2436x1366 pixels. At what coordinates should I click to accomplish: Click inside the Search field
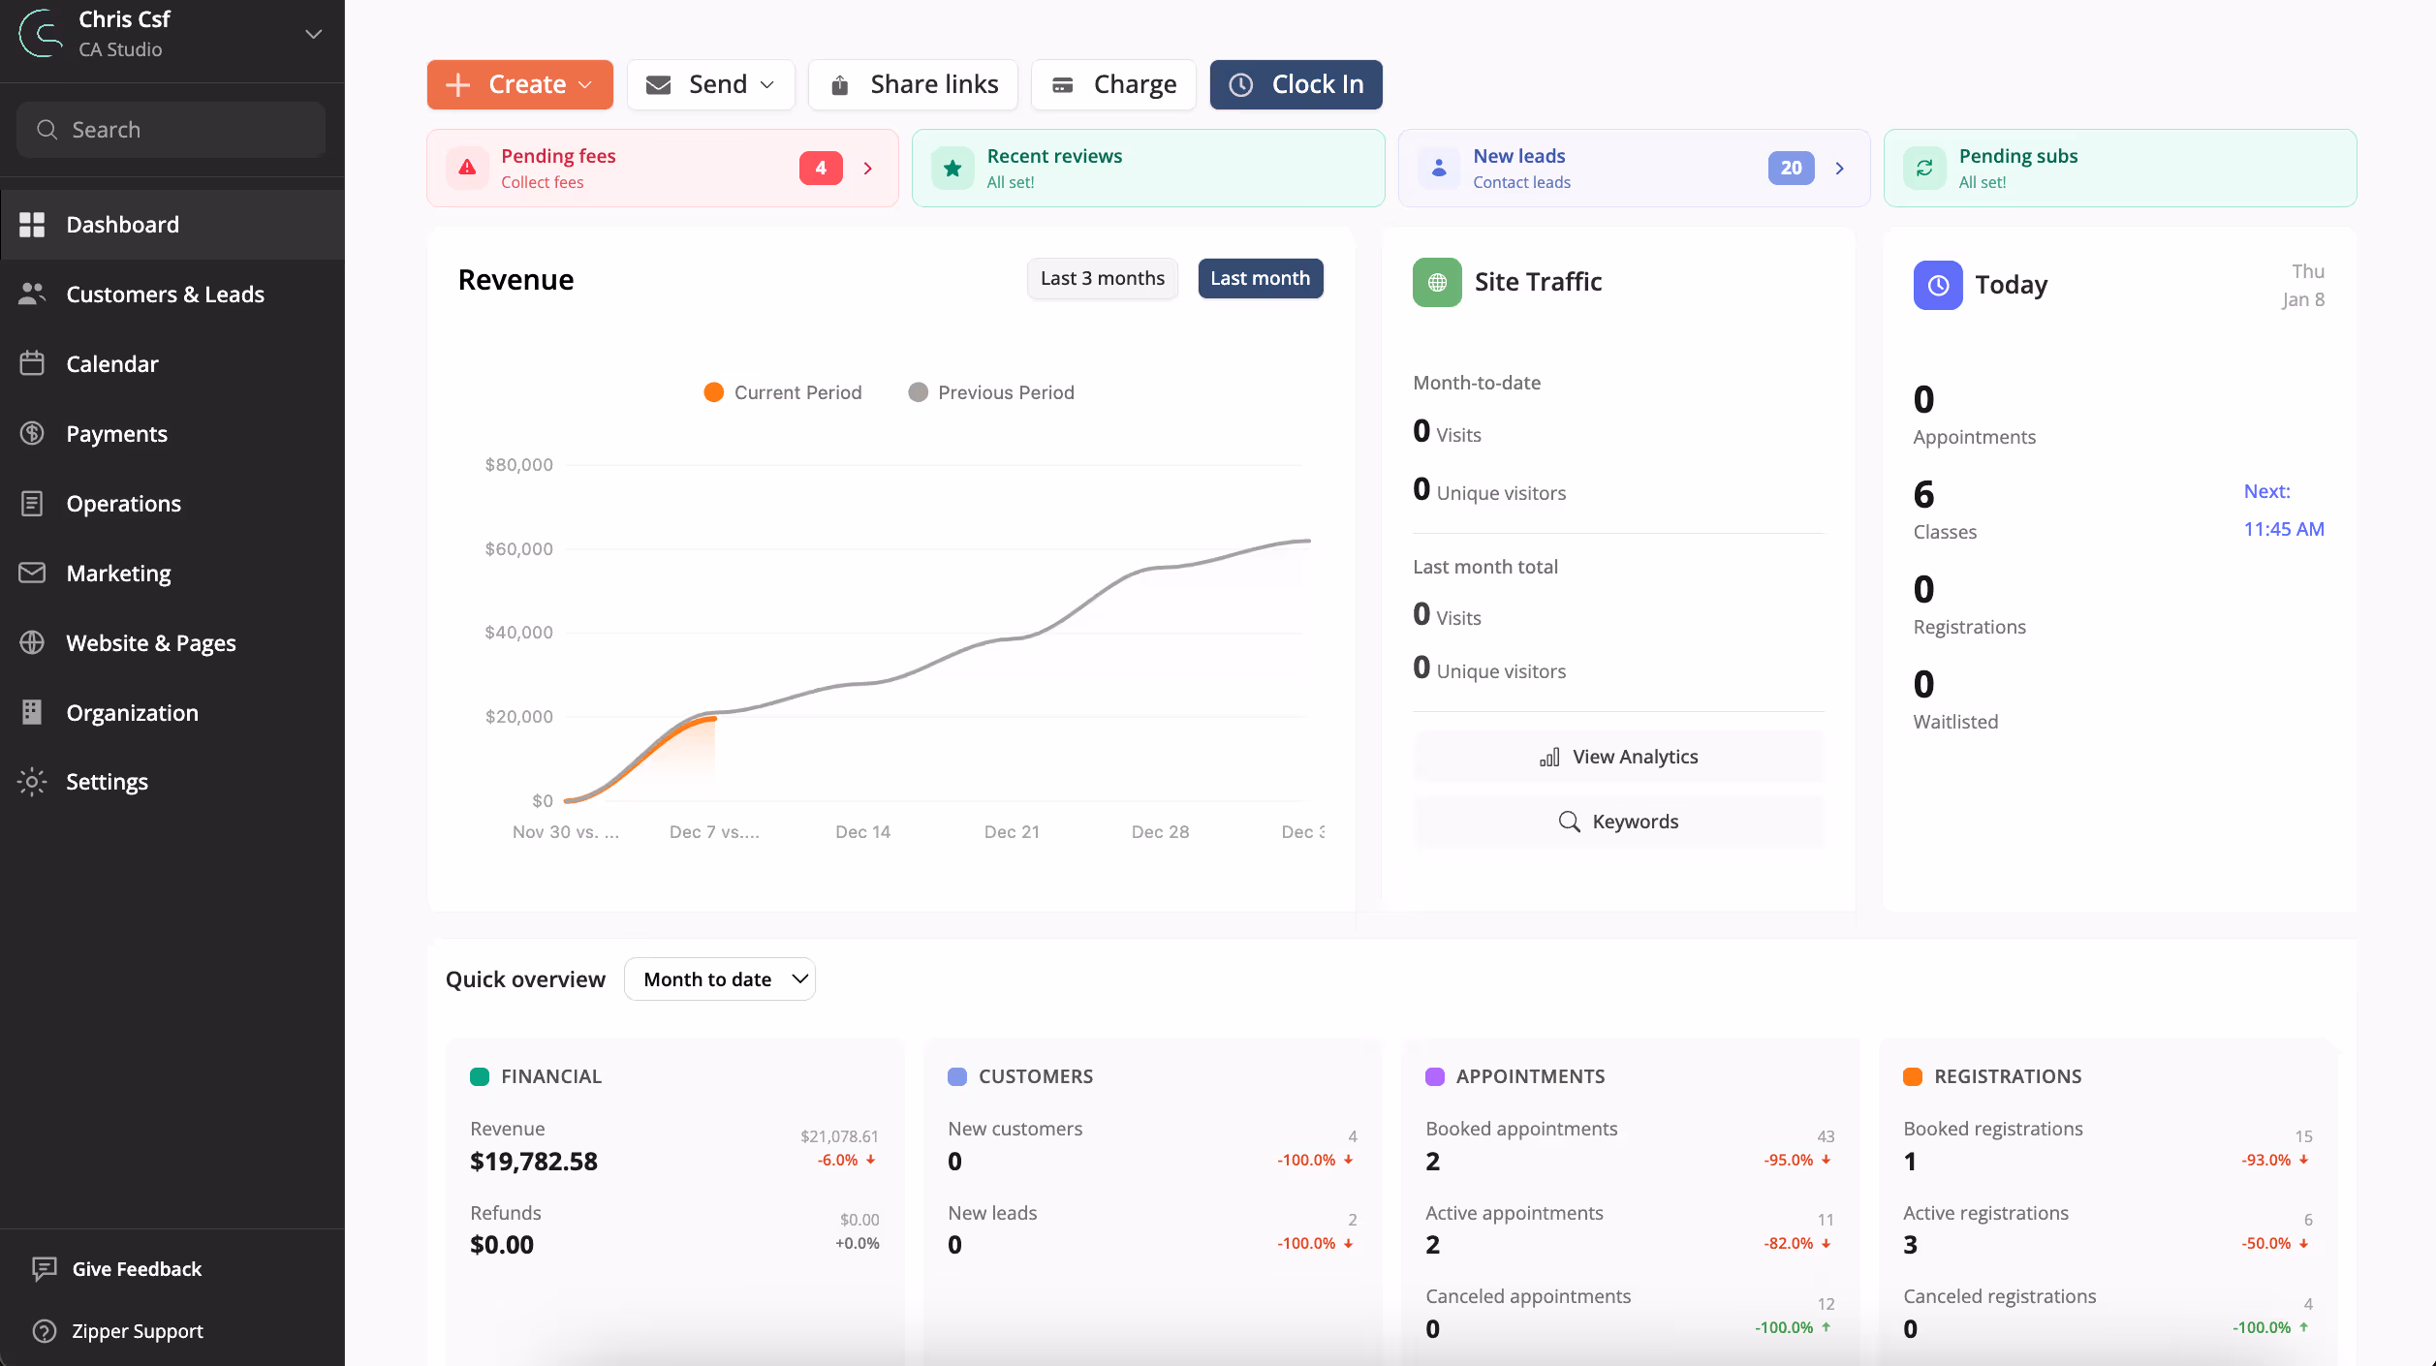(x=171, y=129)
